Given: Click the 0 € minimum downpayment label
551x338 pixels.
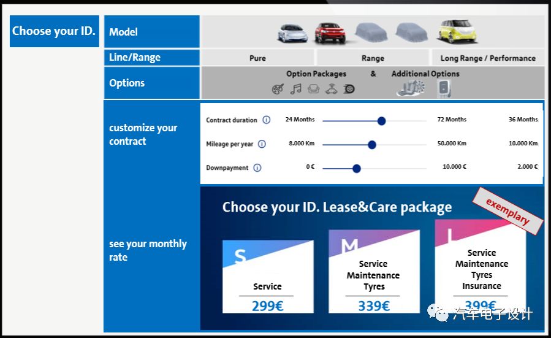Looking at the screenshot, I should (x=310, y=167).
